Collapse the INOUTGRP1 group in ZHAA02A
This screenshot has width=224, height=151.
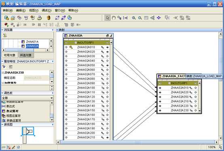pyautogui.click(x=76, y=43)
